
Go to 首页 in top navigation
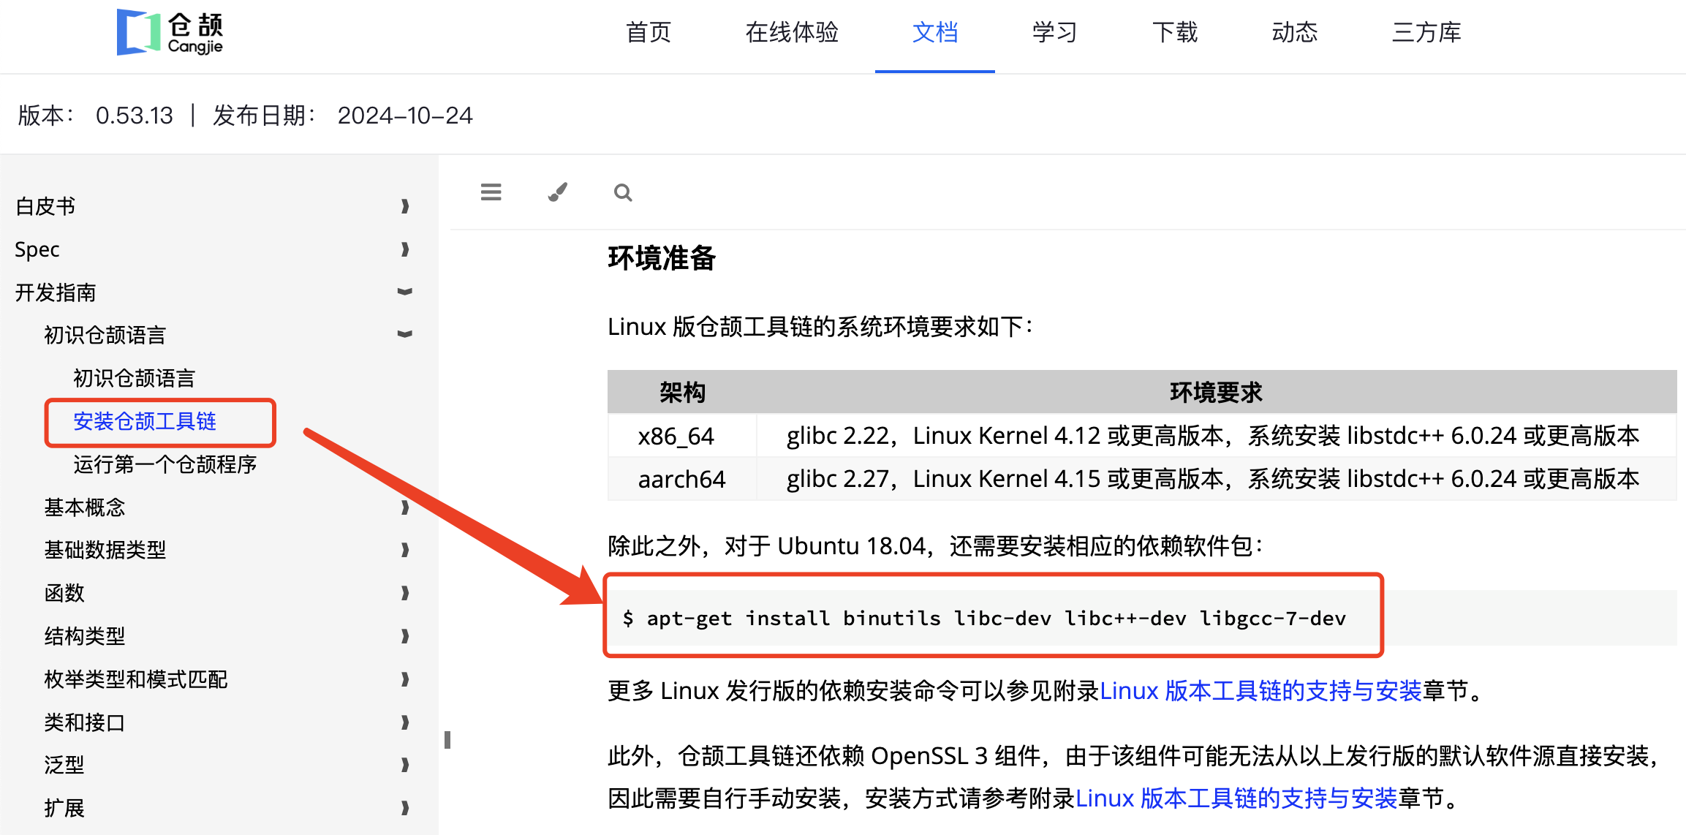(x=649, y=32)
